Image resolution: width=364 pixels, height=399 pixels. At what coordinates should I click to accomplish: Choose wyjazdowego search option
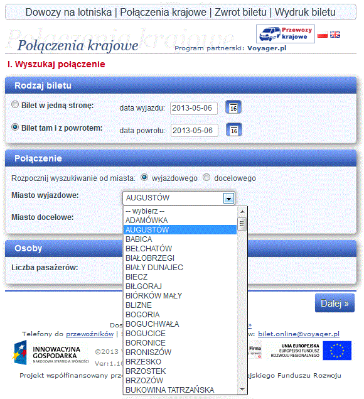click(144, 177)
